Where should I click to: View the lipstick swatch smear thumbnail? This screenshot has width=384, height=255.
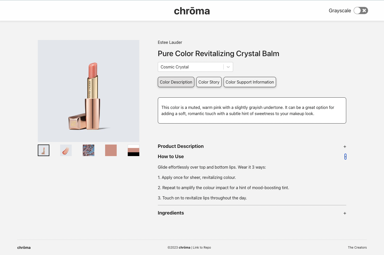pos(66,150)
